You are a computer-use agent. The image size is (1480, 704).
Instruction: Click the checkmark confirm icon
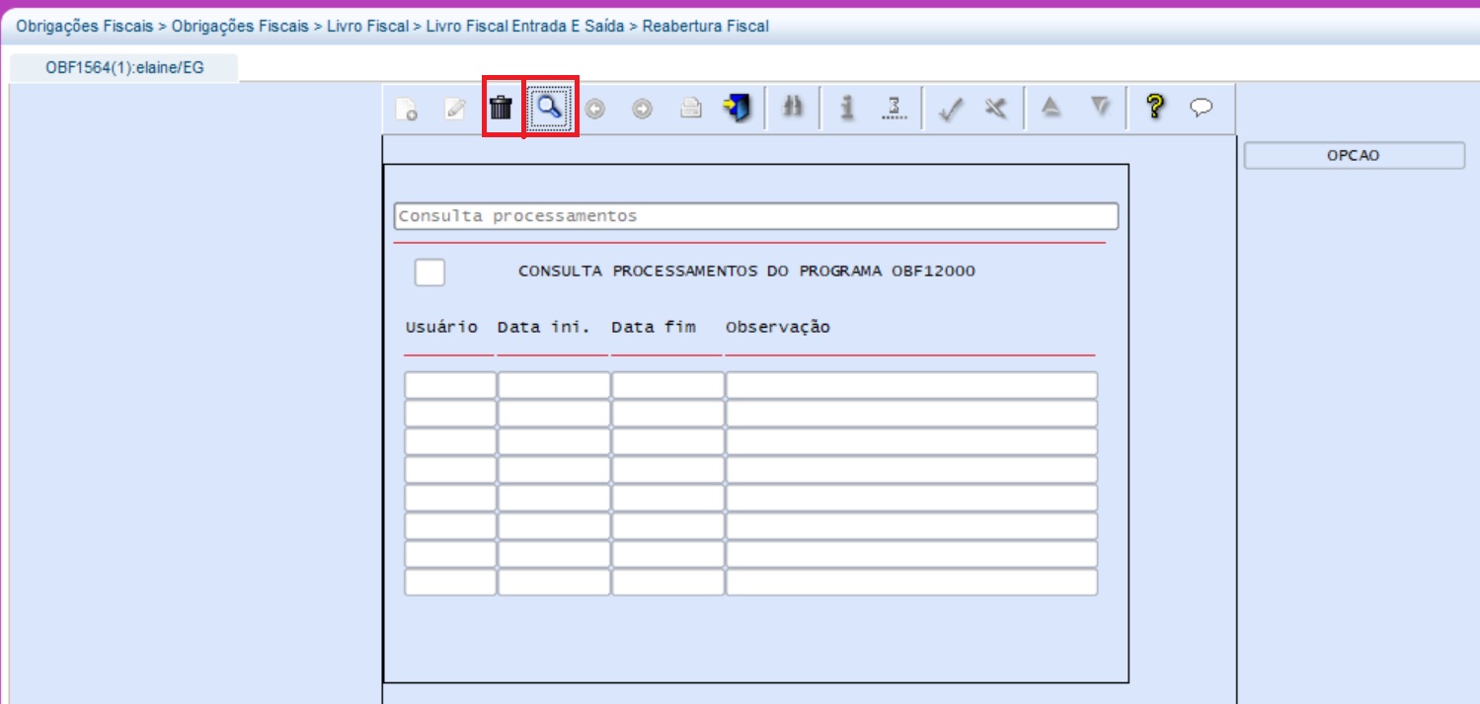tap(950, 110)
